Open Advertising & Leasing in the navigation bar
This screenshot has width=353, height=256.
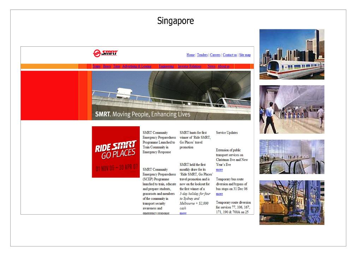[137, 66]
